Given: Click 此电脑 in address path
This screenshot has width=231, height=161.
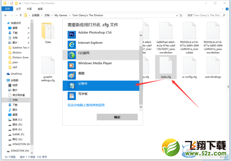Looking at the screenshot, I should coord(36,15).
